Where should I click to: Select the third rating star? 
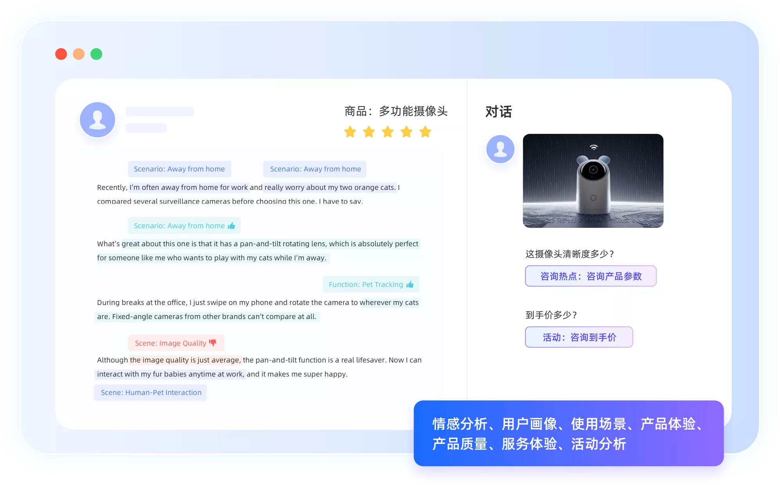click(388, 132)
